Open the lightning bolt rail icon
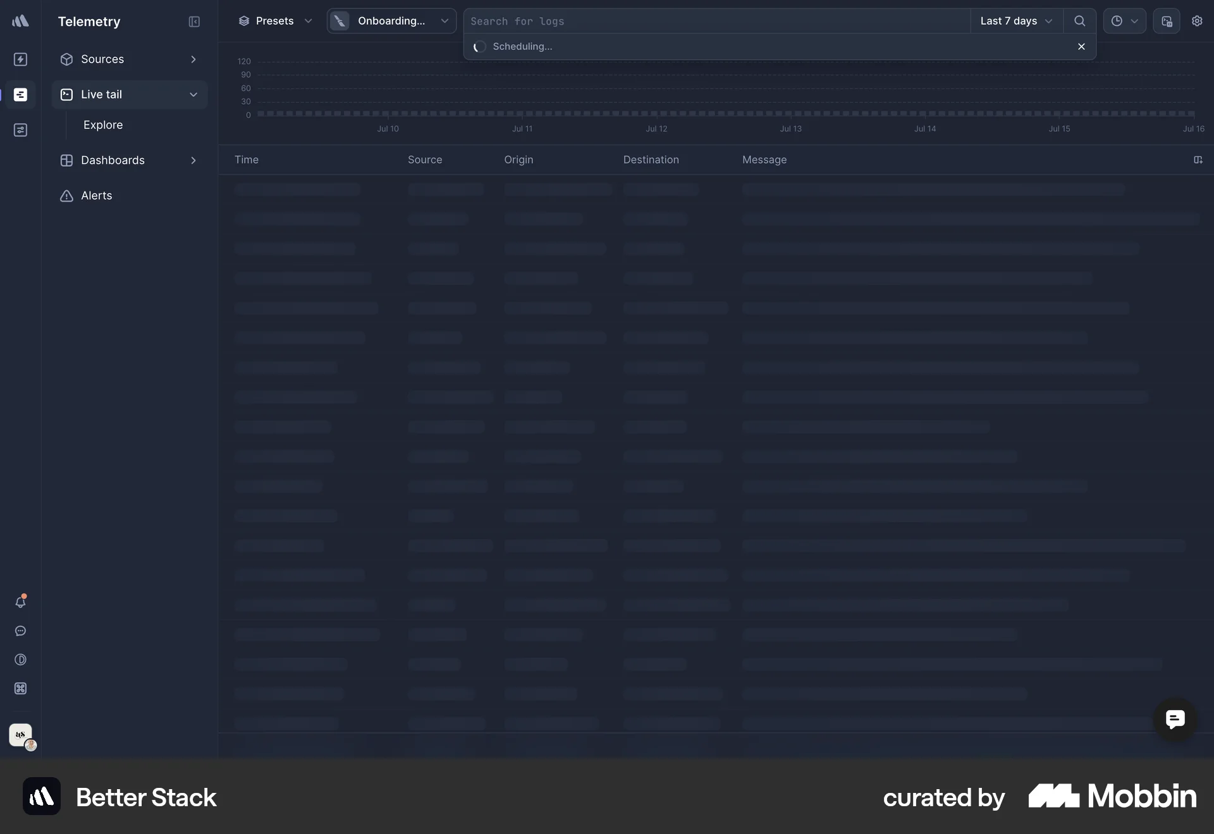This screenshot has width=1214, height=834. 20,59
